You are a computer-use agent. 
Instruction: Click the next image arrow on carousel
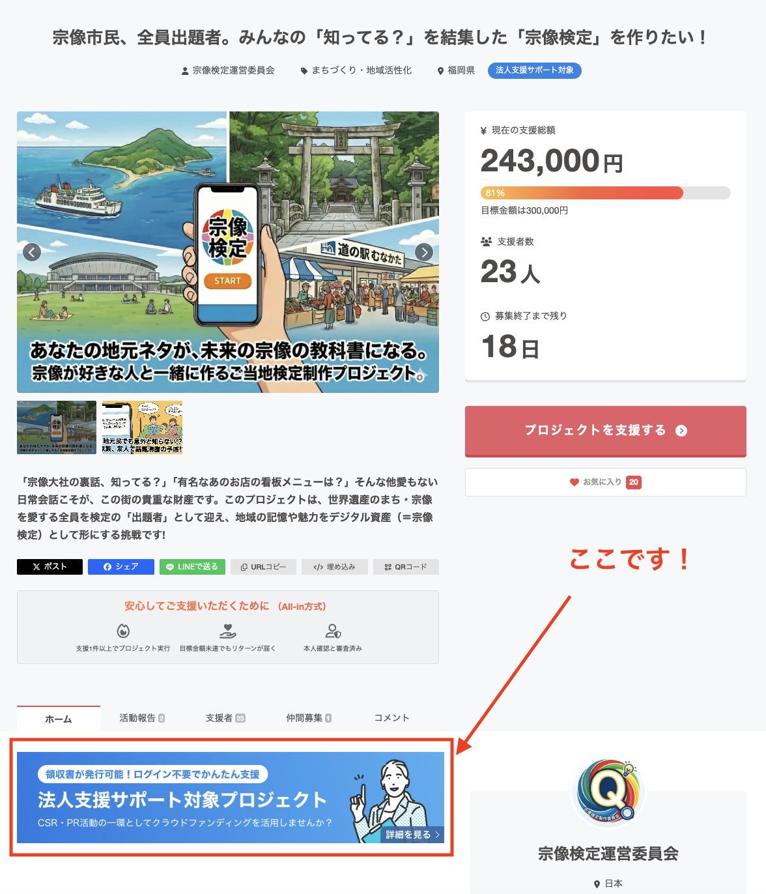click(x=424, y=252)
